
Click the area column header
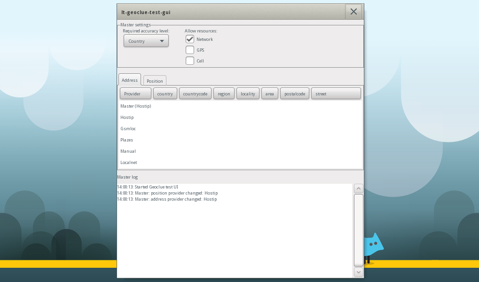269,94
